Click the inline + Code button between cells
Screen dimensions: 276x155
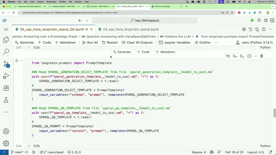[143, 52]
